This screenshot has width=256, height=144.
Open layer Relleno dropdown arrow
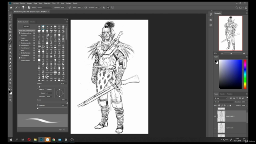(246, 106)
